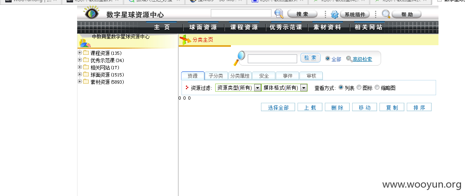Image resolution: width=465 pixels, height=196 pixels.
Task: Click the 帮助 button
Action: click(407, 14)
